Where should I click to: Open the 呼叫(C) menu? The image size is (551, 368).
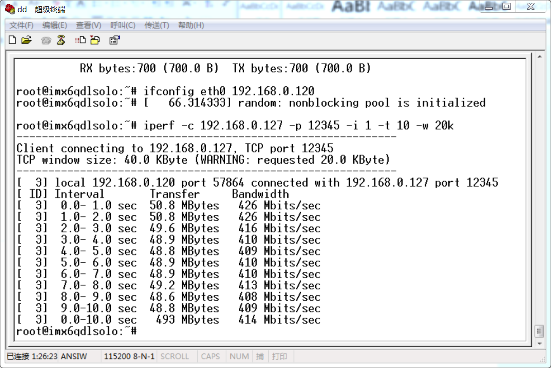[123, 25]
